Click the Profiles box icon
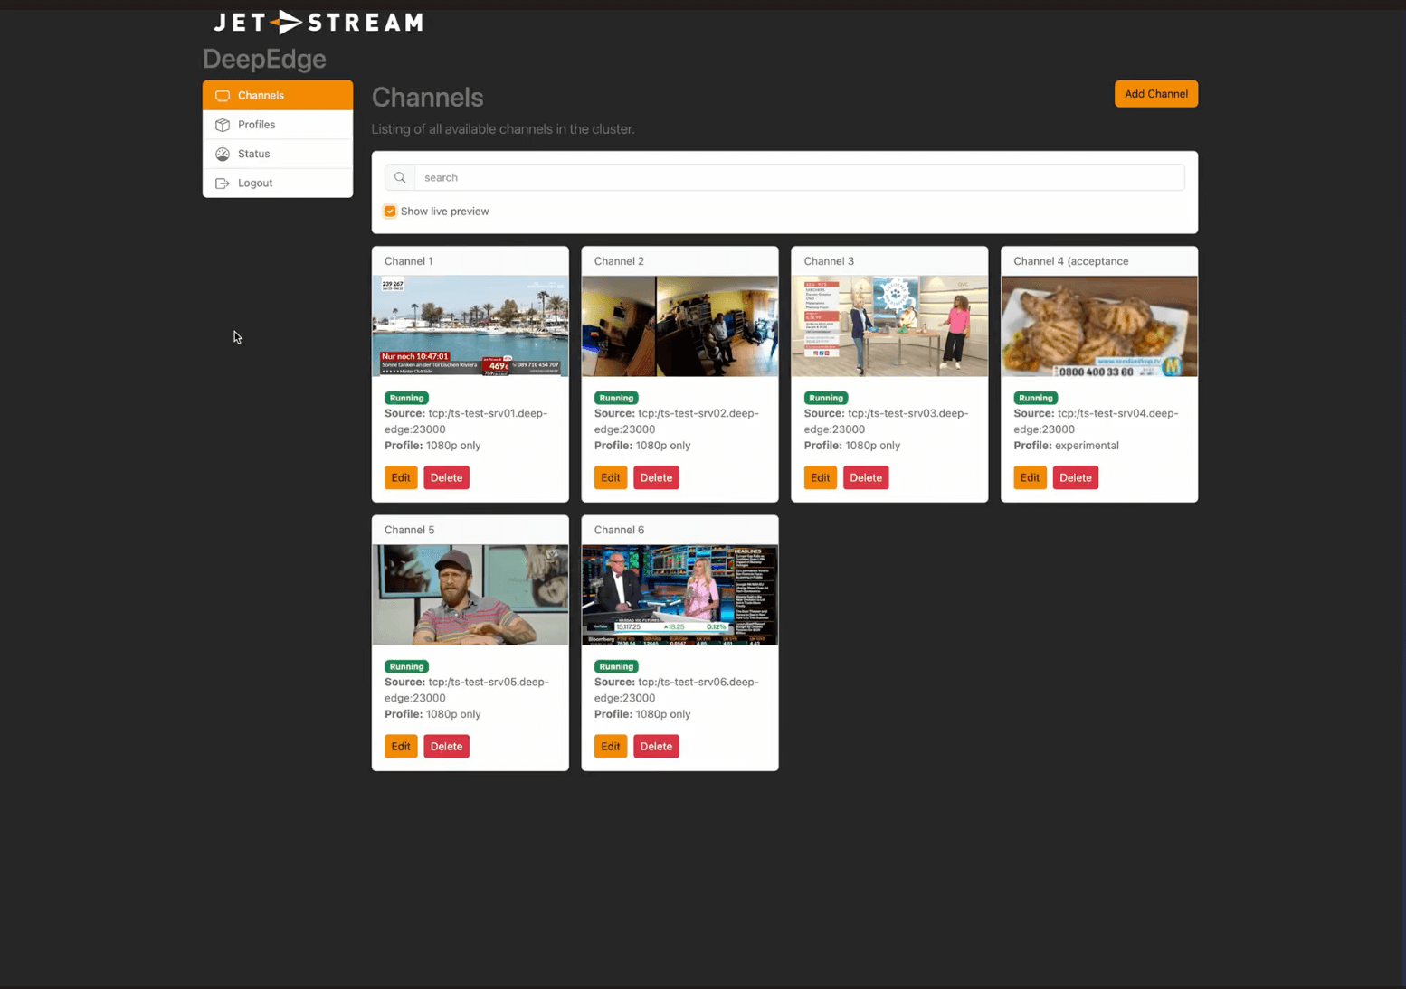Image resolution: width=1406 pixels, height=989 pixels. tap(223, 124)
